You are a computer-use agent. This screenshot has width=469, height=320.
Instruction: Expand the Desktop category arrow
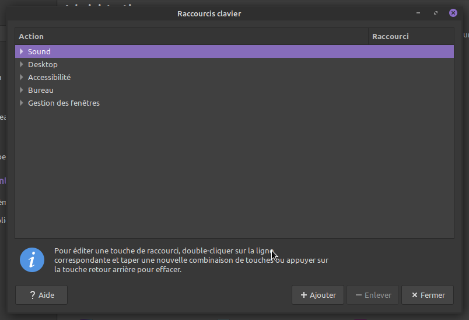pyautogui.click(x=22, y=64)
